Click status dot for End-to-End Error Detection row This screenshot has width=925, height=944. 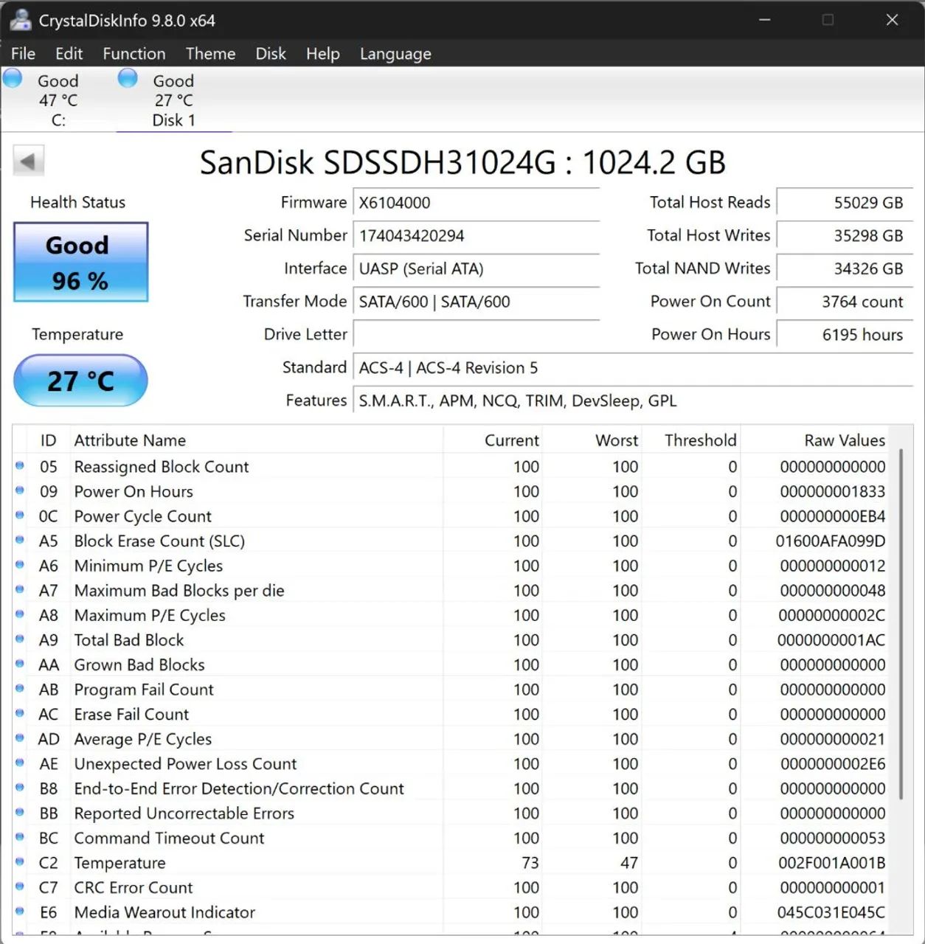pyautogui.click(x=20, y=787)
